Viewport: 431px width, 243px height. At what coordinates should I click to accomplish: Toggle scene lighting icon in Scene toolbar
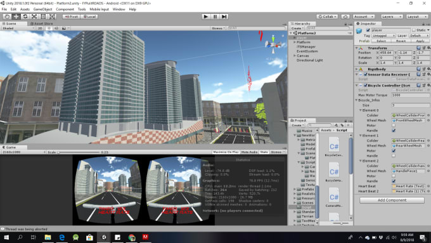coord(49,28)
